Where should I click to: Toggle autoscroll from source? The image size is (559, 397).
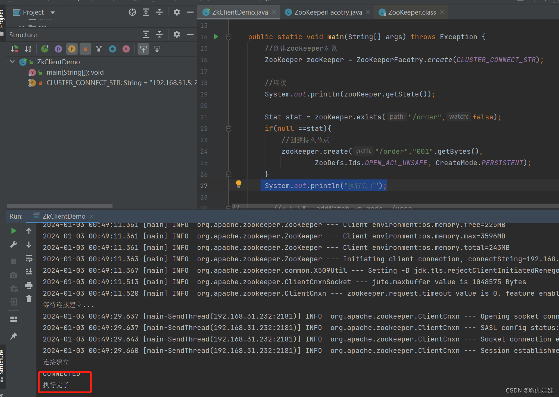pyautogui.click(x=157, y=49)
